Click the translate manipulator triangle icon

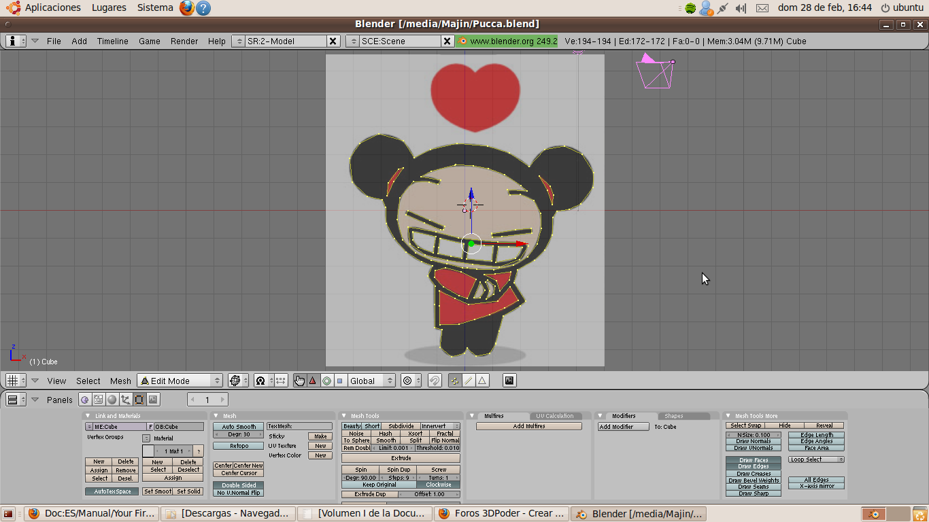(313, 381)
